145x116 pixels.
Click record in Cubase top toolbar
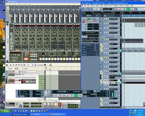click(132, 9)
